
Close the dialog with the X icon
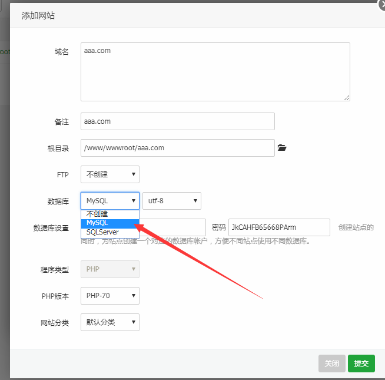[382, 5]
